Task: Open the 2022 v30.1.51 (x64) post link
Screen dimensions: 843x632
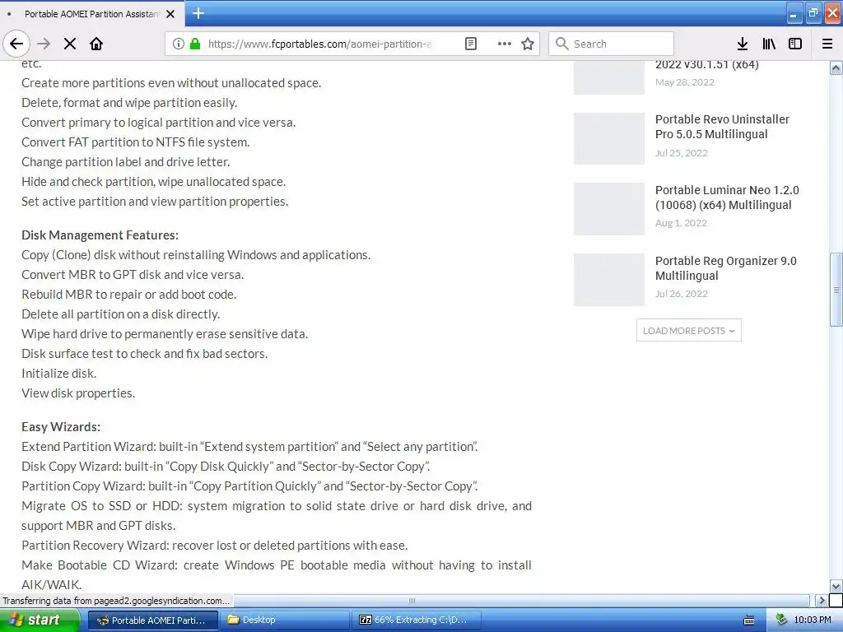Action: (706, 64)
